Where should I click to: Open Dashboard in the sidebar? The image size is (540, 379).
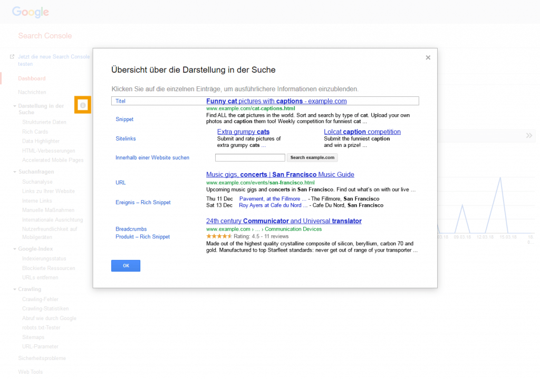pyautogui.click(x=32, y=78)
